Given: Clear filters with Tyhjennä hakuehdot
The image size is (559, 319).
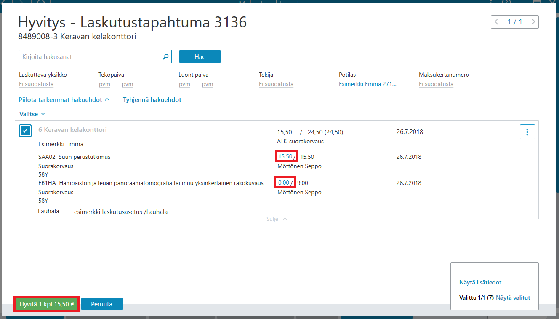Looking at the screenshot, I should tap(152, 100).
